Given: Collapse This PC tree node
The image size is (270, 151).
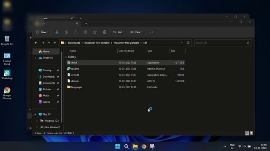Looking at the screenshot, I should tap(35, 115).
